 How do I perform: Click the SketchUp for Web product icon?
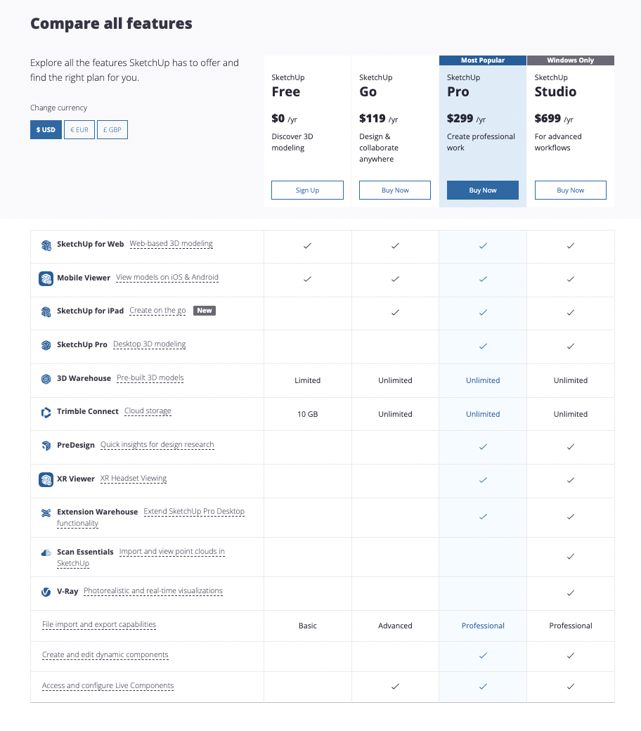pyautogui.click(x=46, y=245)
